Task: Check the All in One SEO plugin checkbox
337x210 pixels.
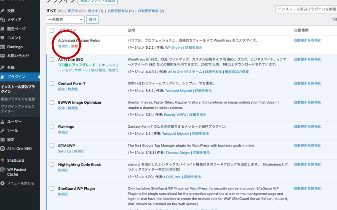Action: 52,60
